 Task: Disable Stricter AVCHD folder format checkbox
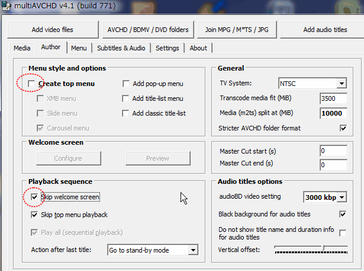(x=343, y=127)
